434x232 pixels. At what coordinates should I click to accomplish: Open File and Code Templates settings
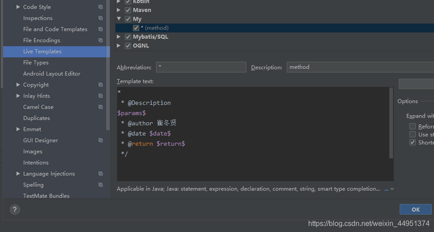coord(55,29)
